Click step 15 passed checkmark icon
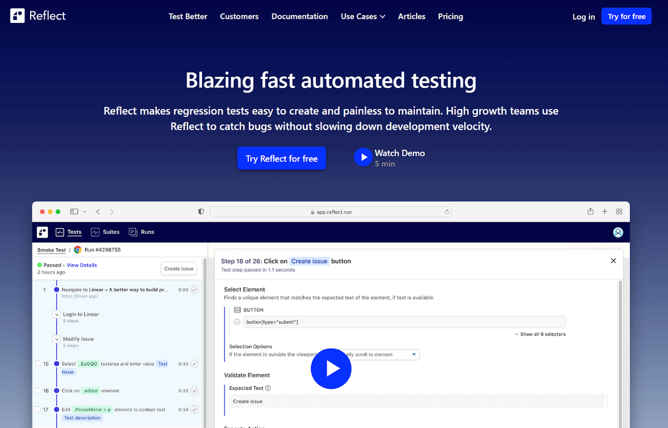668x428 pixels. (x=194, y=363)
